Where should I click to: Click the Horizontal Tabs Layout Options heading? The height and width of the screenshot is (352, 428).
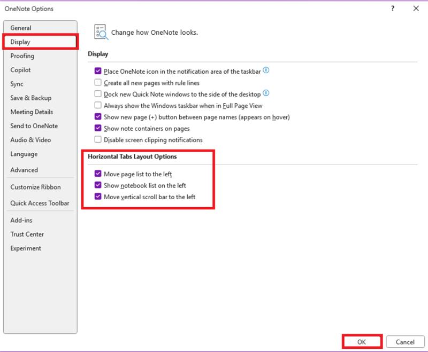point(132,157)
